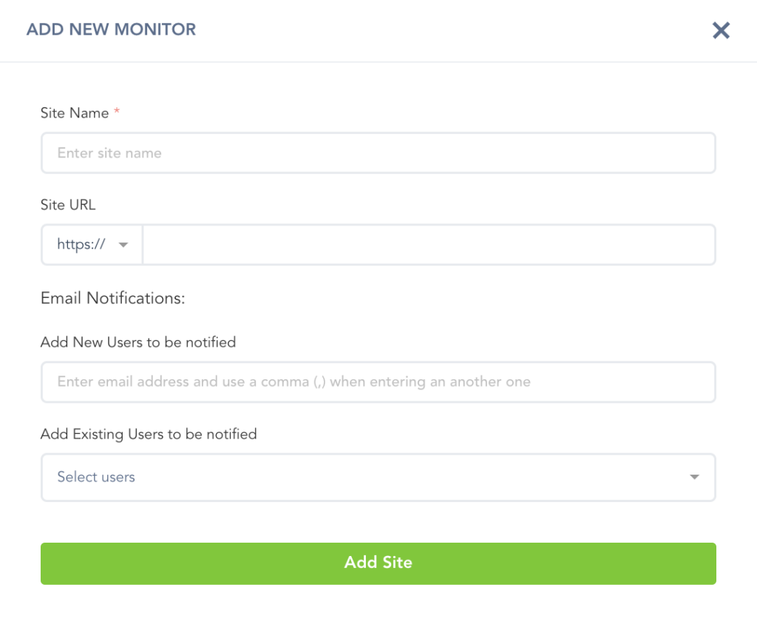
Task: Click the Site Name label
Action: click(x=75, y=113)
